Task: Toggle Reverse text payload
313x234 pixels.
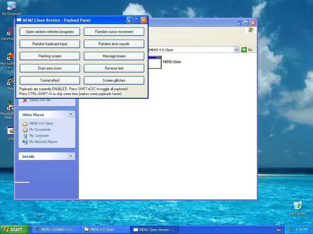Action: [114, 68]
